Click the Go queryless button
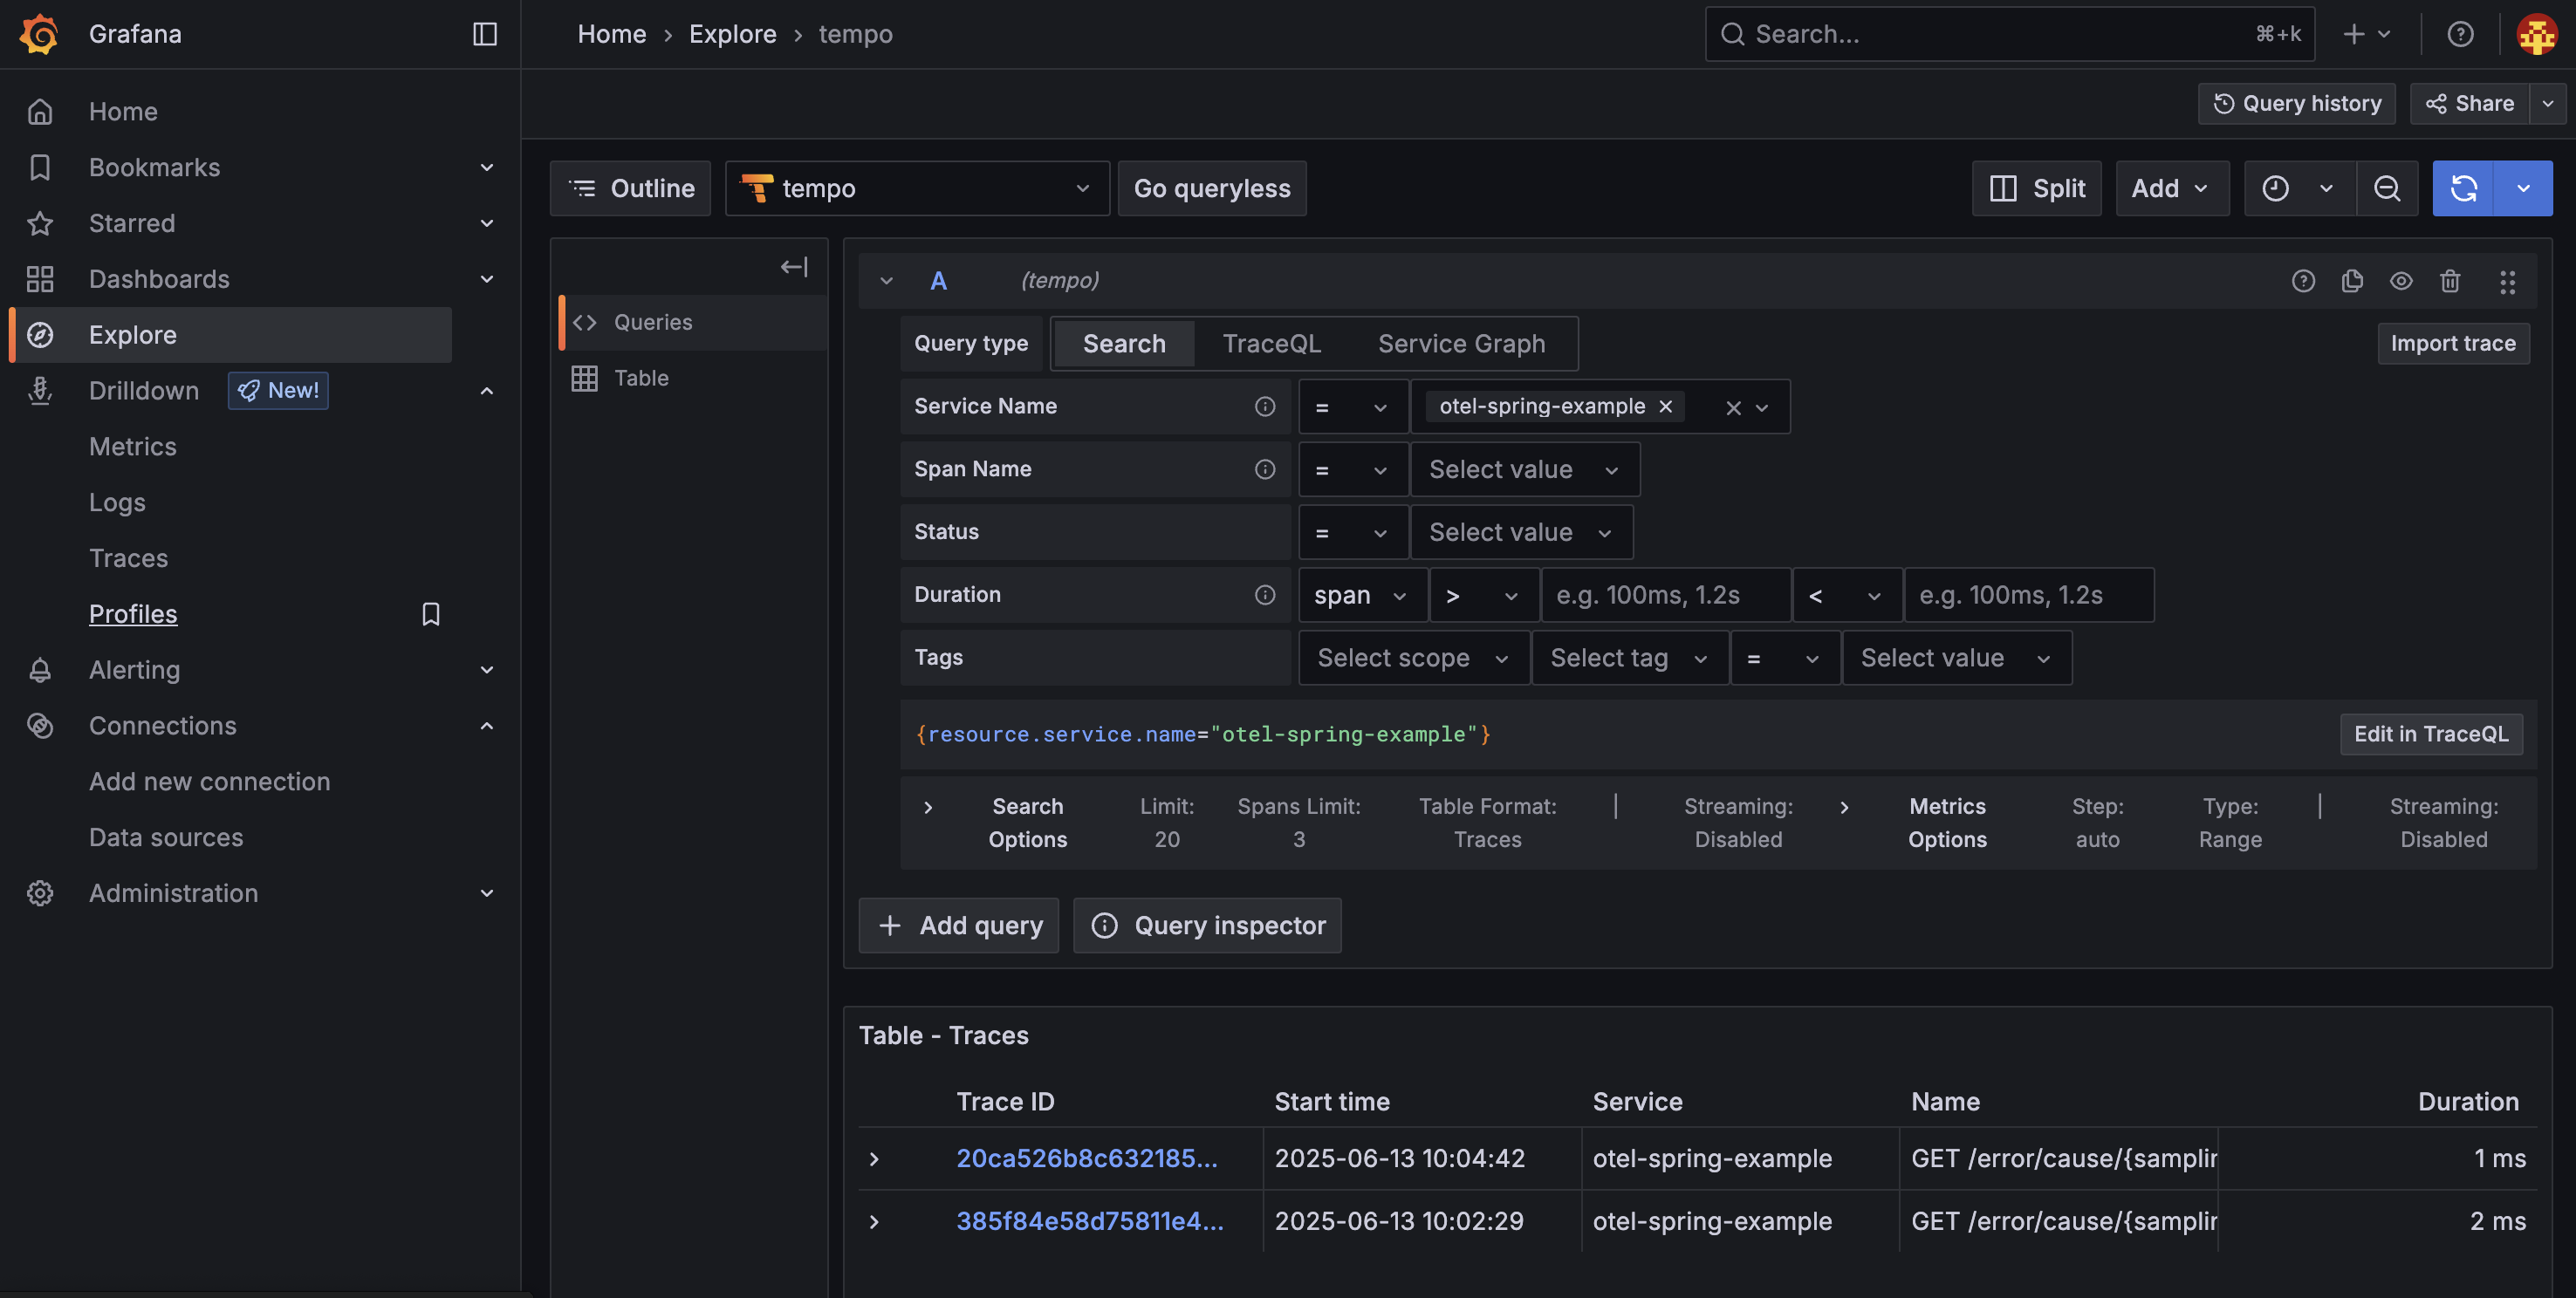 click(x=1212, y=188)
